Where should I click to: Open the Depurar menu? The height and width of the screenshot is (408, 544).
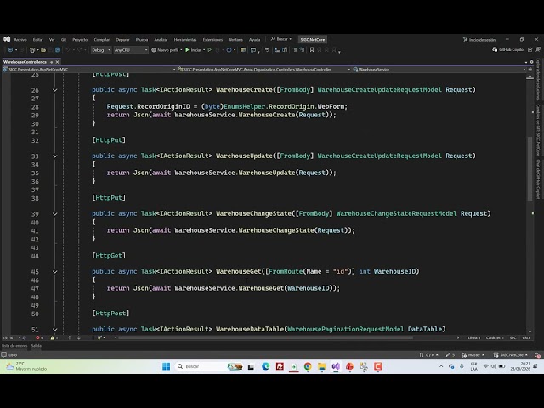[122, 40]
